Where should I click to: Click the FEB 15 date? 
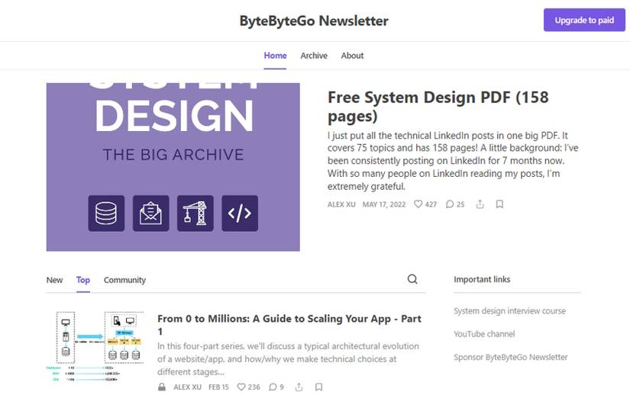(x=218, y=387)
